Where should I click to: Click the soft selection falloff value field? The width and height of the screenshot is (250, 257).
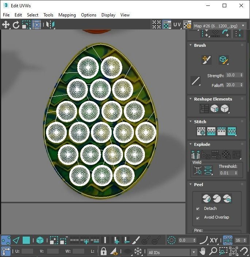[x=185, y=240]
